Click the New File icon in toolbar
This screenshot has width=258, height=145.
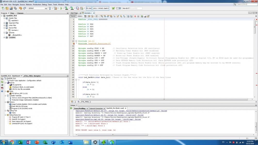pos(3,8)
